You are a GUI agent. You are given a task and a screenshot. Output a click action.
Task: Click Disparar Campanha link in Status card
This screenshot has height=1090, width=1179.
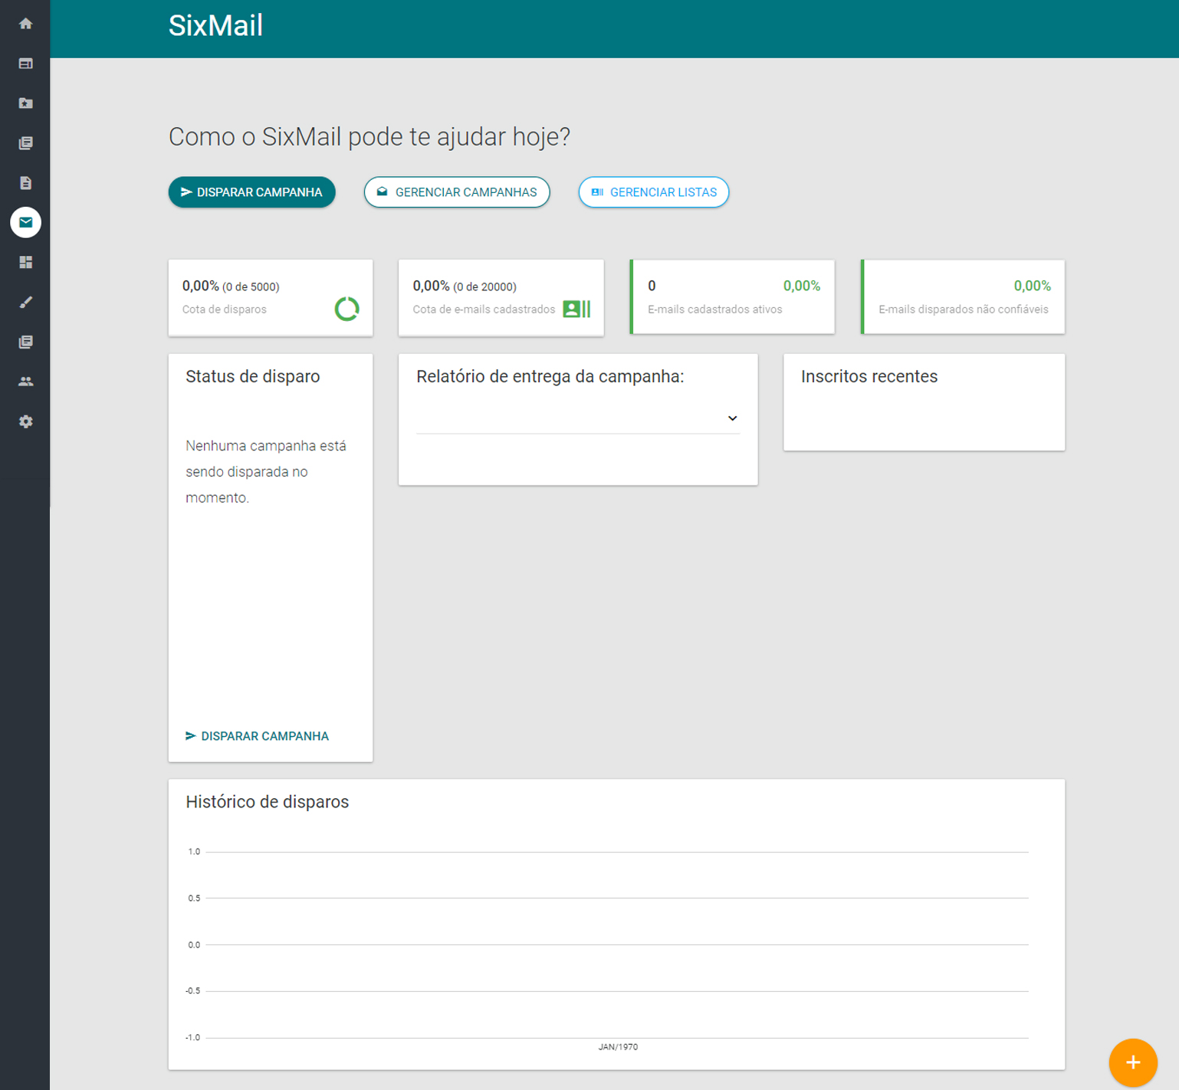coord(257,736)
